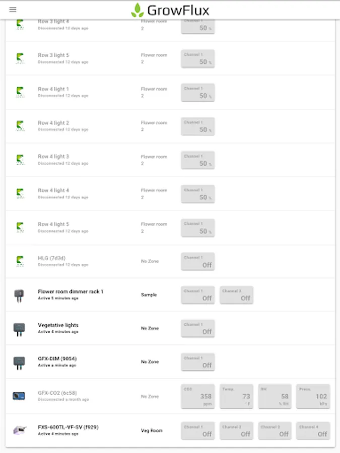Click the GrowFlux leaf logo
The width and height of the screenshot is (340, 453).
[137, 10]
